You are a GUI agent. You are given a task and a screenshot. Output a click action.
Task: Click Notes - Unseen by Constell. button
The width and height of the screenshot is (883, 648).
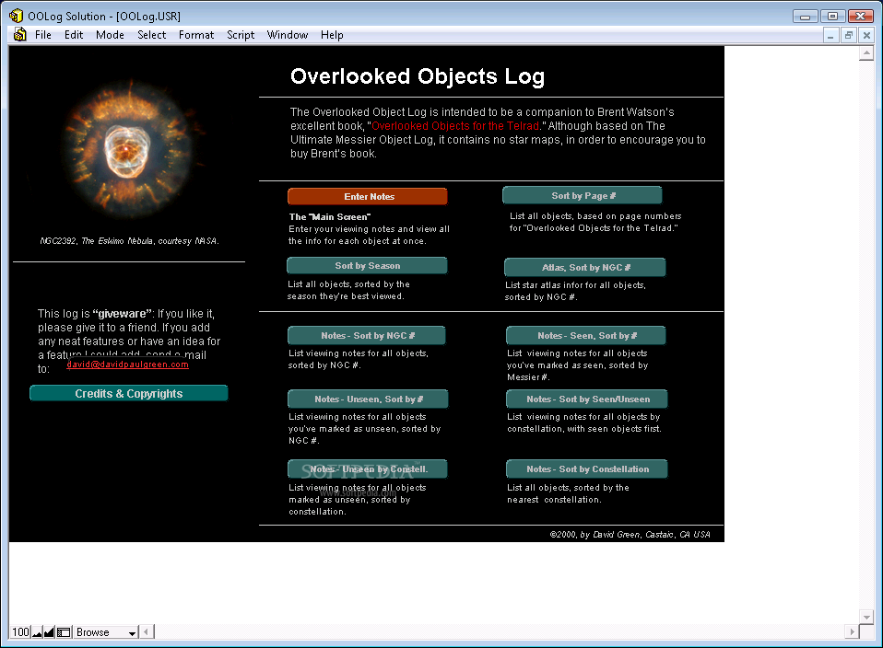pyautogui.click(x=368, y=469)
